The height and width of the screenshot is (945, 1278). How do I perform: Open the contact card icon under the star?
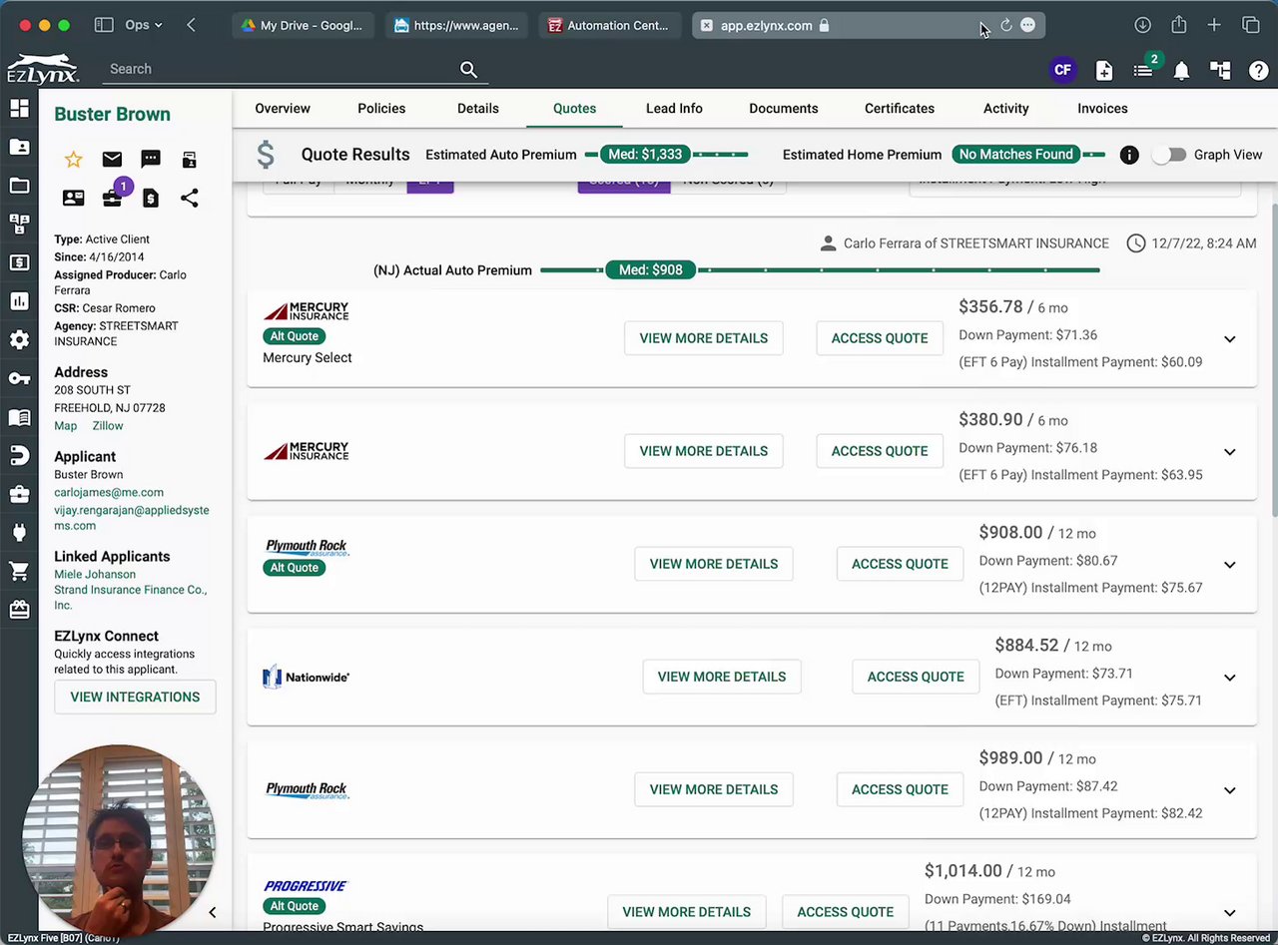pos(73,198)
